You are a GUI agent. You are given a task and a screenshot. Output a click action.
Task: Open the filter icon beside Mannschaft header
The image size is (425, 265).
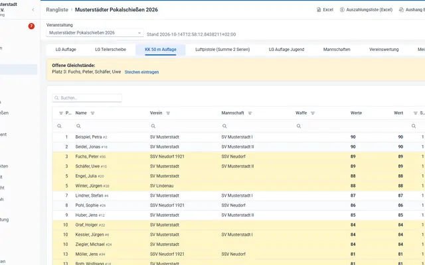[x=250, y=113]
